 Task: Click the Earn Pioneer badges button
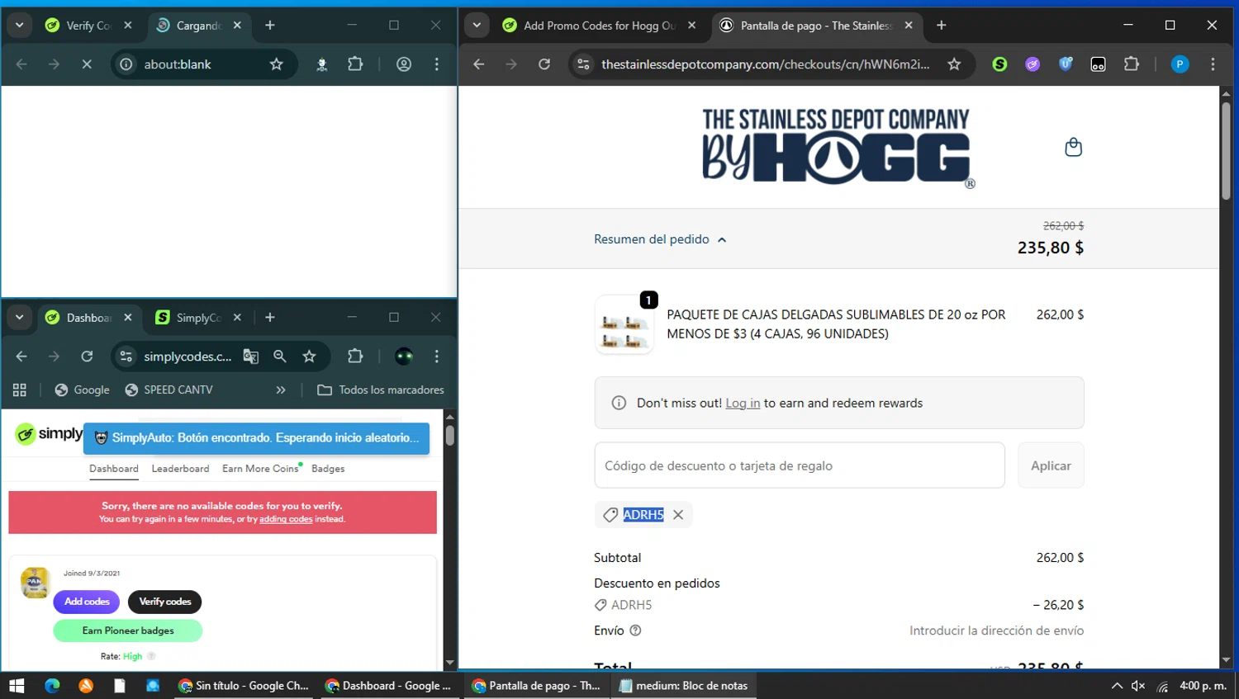click(128, 631)
